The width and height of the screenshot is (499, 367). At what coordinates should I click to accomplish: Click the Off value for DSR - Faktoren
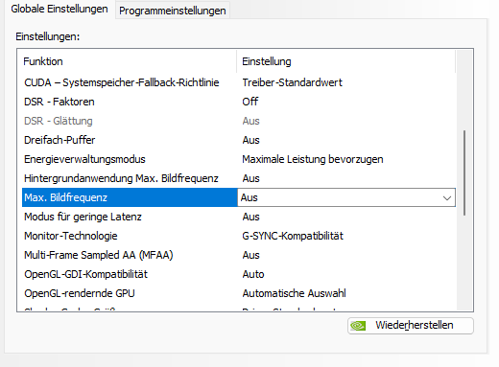point(250,102)
